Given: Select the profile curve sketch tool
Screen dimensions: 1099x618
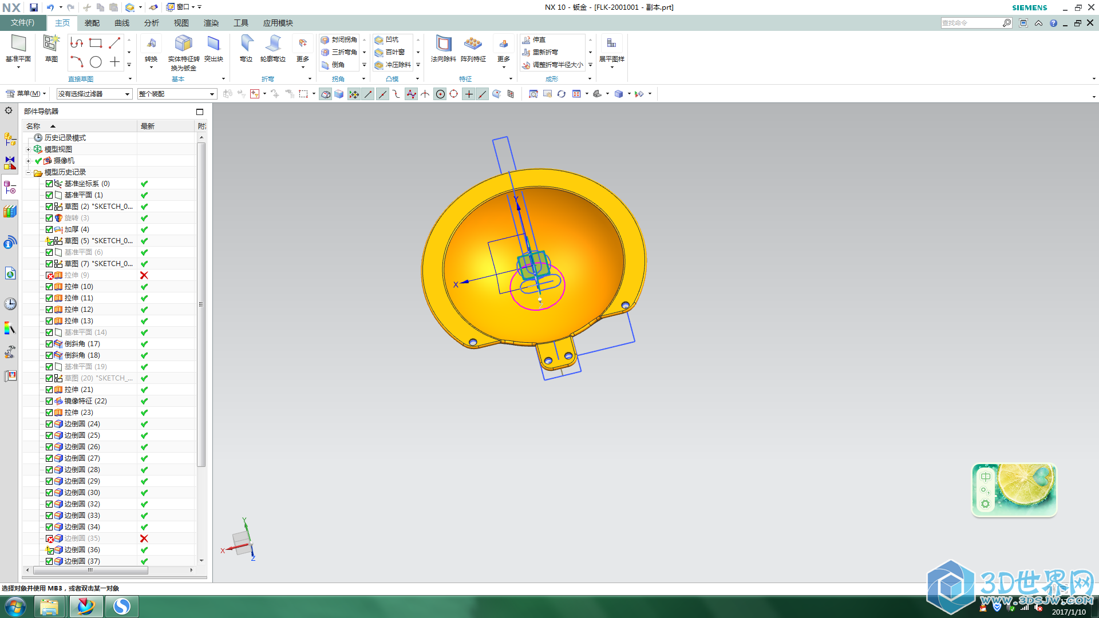Looking at the screenshot, I should click(x=77, y=43).
